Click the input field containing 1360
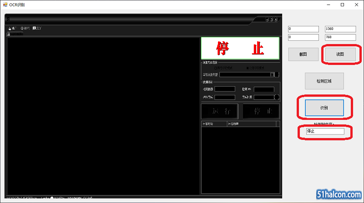Viewport: 364px width, 203px height. pos(339,29)
